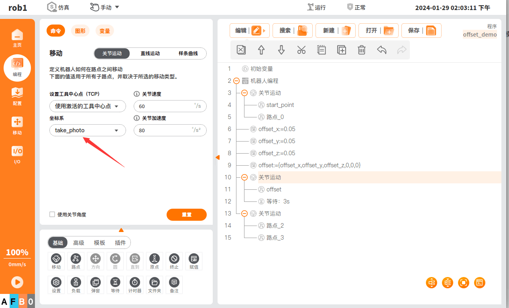This screenshot has width=509, height=308.
Task: Select the 直线运动 movement type
Action: [x=150, y=53]
